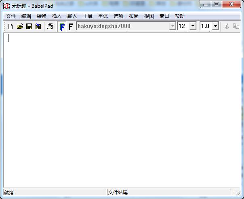
Task: Open the font name dropdown arrow
Action: click(x=172, y=26)
